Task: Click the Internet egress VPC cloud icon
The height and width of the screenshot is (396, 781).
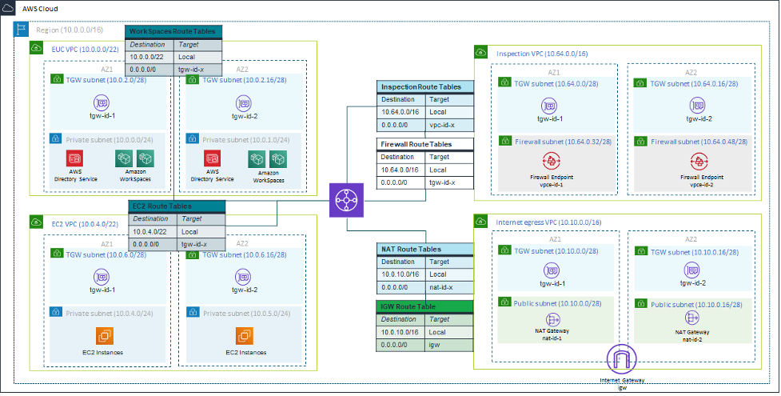Action: tap(482, 222)
